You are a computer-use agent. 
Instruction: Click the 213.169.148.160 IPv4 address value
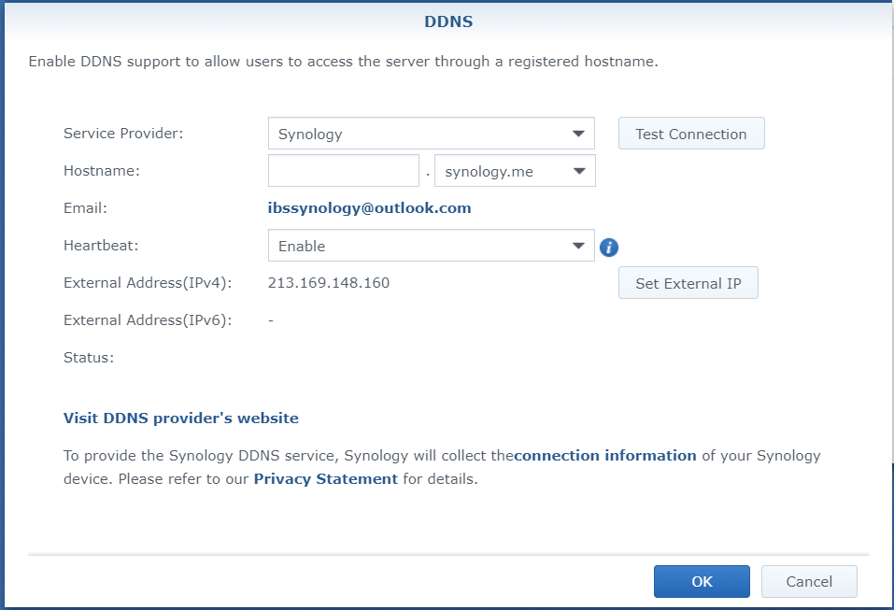click(x=329, y=283)
